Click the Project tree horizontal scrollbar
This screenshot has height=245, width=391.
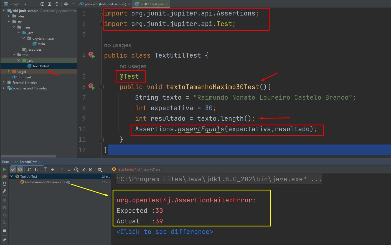tap(28, 156)
